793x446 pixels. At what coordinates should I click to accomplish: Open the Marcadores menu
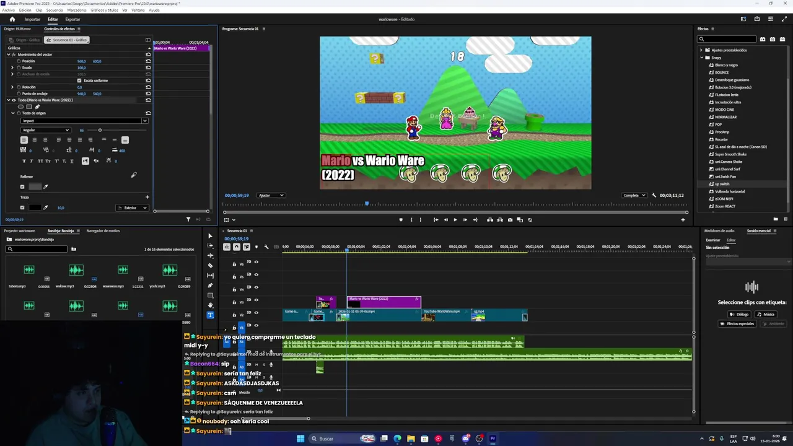click(77, 10)
